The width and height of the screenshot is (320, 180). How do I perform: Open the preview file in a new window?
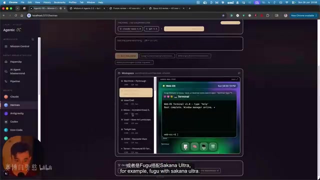tap(234, 79)
